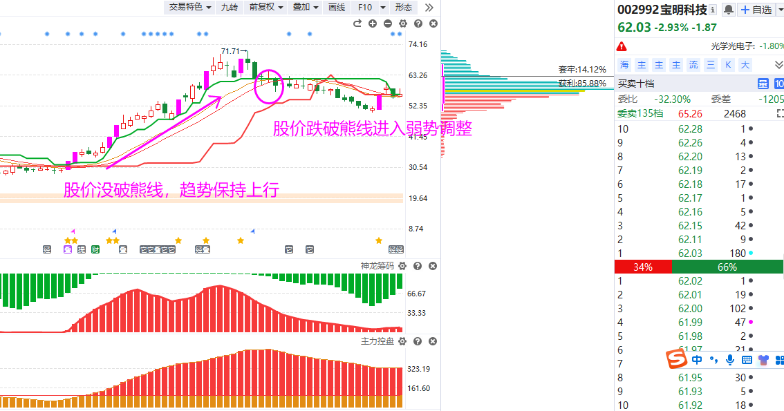Screen dimensions: 784x411
Task: Select the 画线 drawing tool item
Action: point(337,7)
